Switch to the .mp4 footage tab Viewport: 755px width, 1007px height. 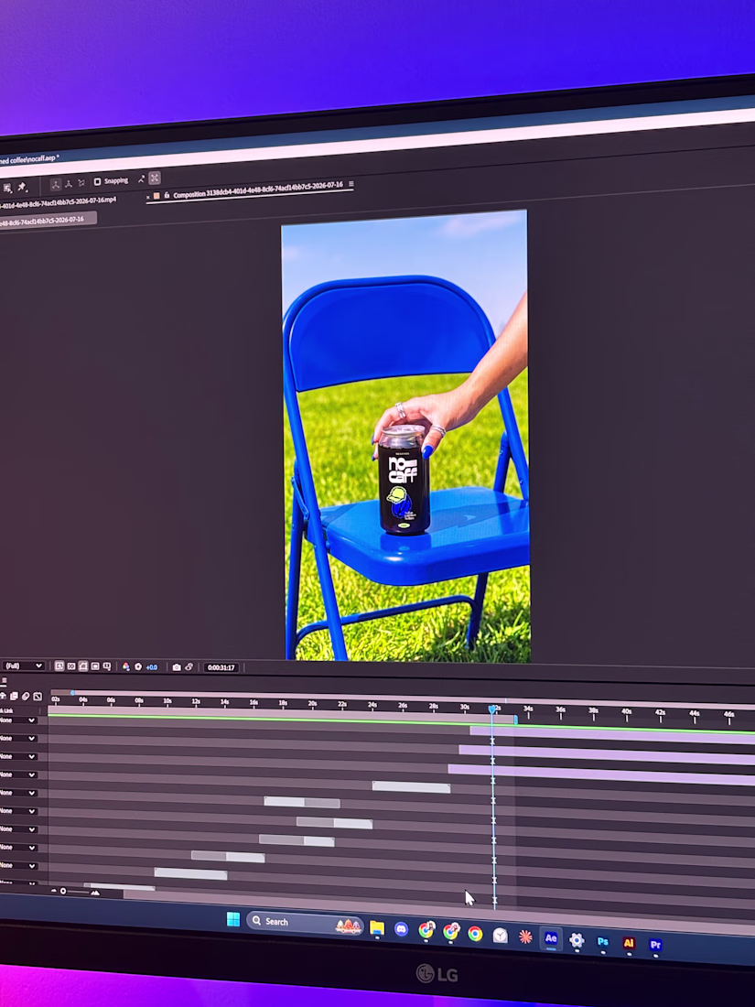pos(58,202)
